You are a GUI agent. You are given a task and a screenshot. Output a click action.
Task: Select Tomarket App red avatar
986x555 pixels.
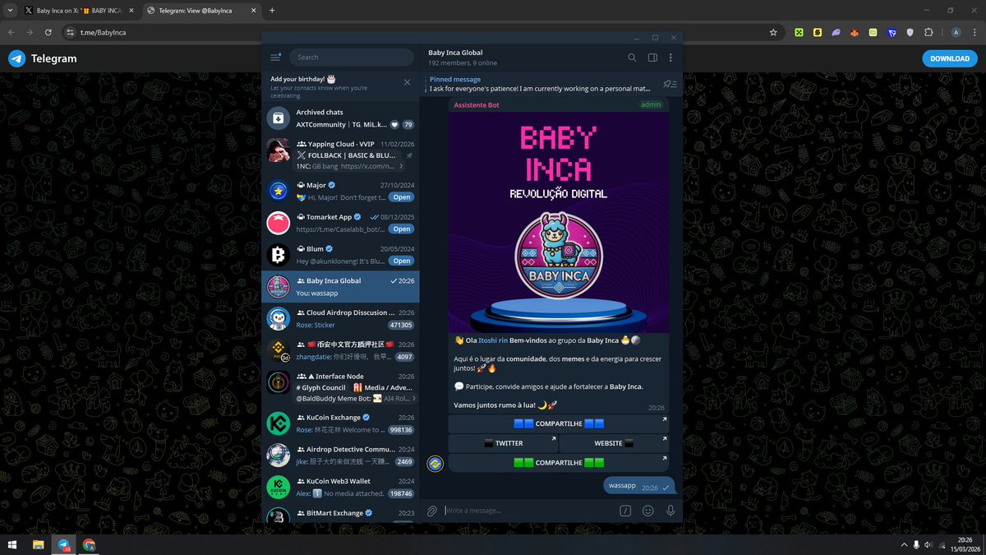click(279, 223)
